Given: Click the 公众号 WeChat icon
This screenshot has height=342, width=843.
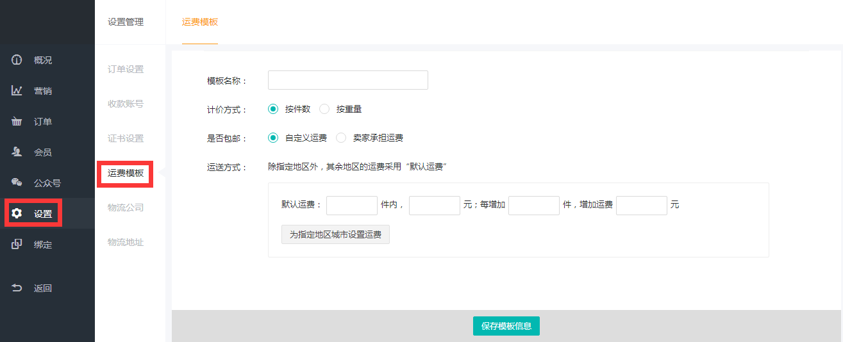Looking at the screenshot, I should coord(17,183).
